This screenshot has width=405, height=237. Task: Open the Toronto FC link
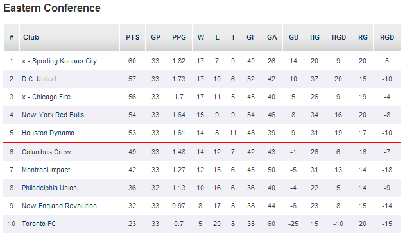(x=39, y=224)
